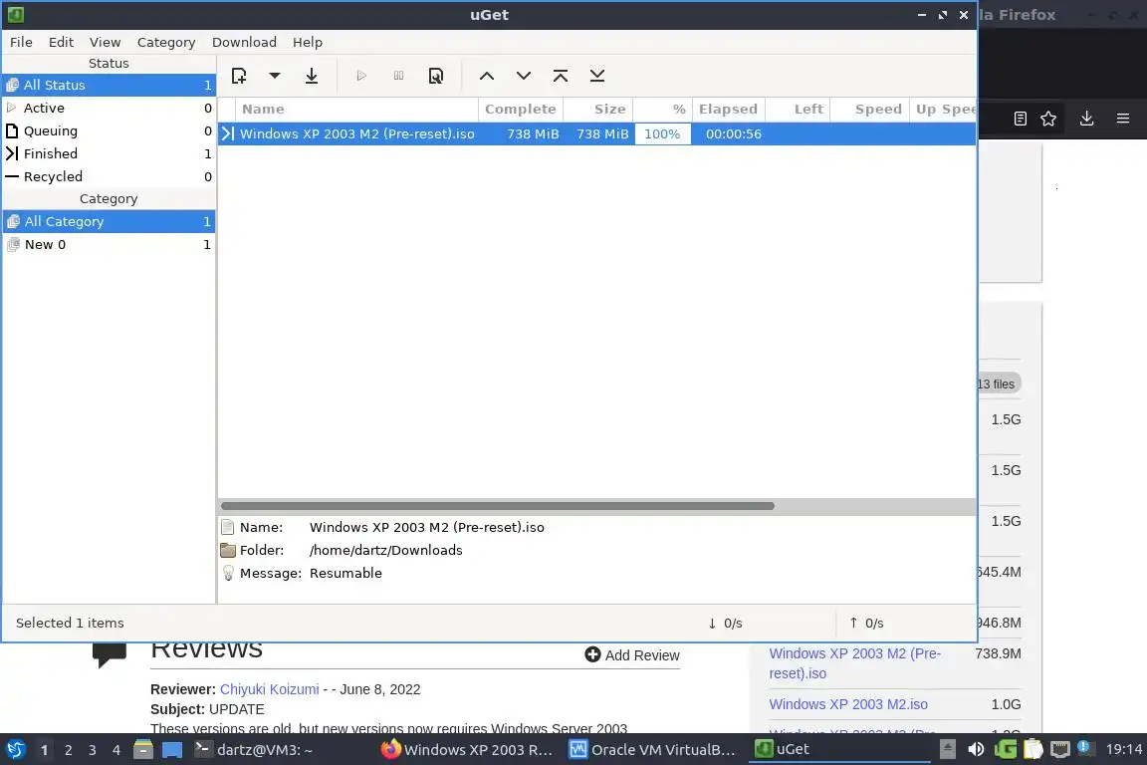Image resolution: width=1147 pixels, height=765 pixels.
Task: Click the Save/Grab clipboard download icon
Action: [x=312, y=76]
